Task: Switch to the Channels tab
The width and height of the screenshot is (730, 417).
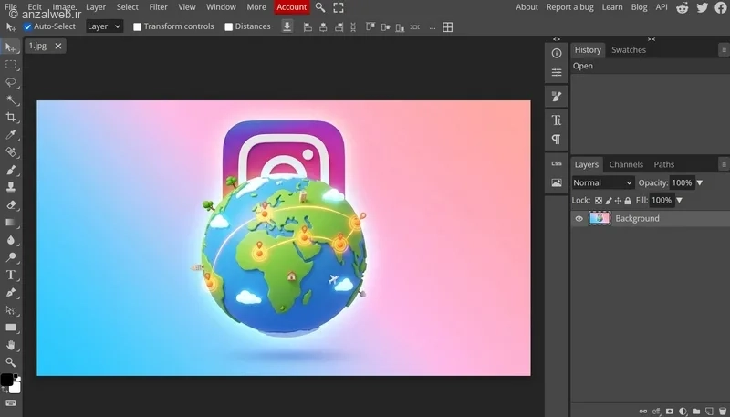Action: click(x=626, y=164)
